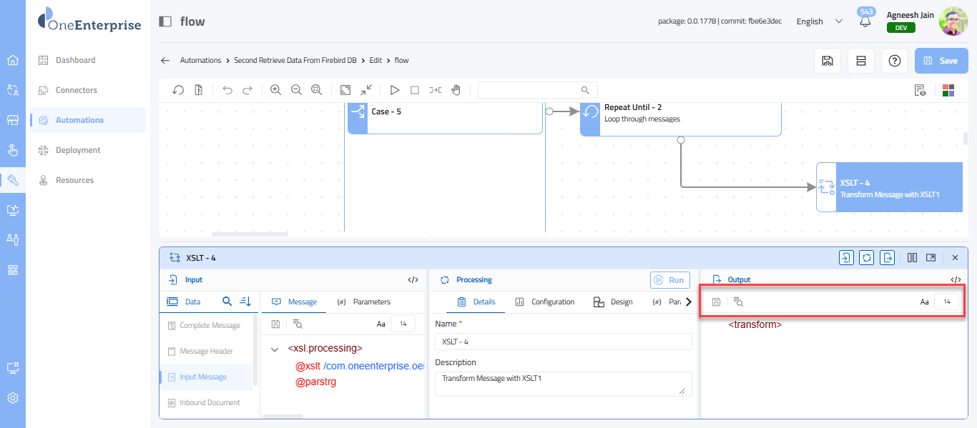Screen dimensions: 977x428
Task: Collapse the xsl.processing tree node
Action: tap(275, 349)
